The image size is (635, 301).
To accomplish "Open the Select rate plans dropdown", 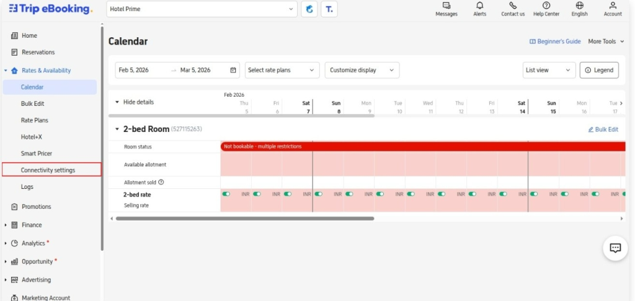I will click(x=282, y=70).
